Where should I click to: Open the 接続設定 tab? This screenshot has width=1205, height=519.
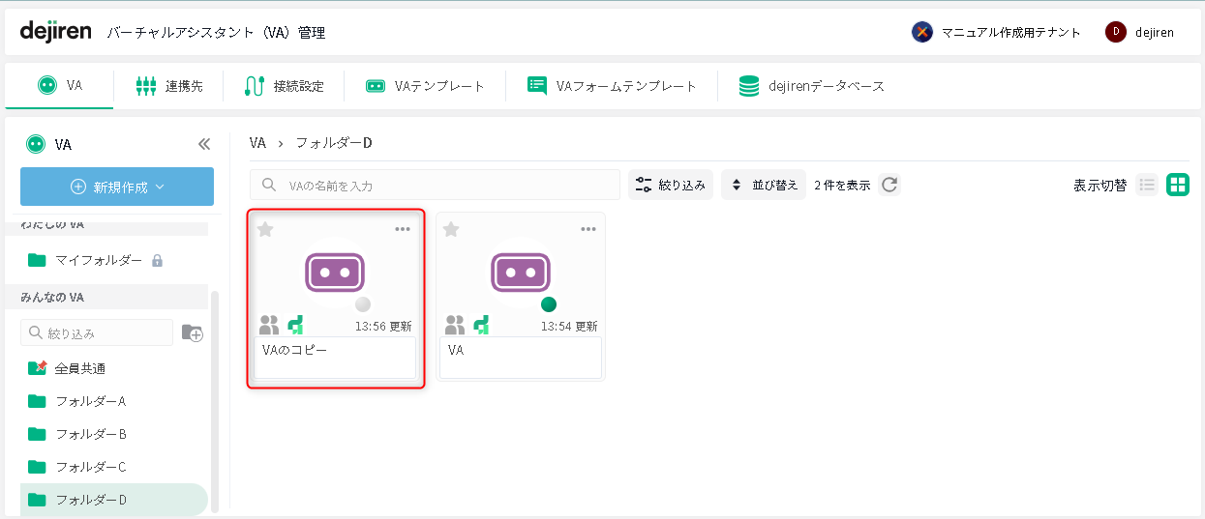[283, 86]
